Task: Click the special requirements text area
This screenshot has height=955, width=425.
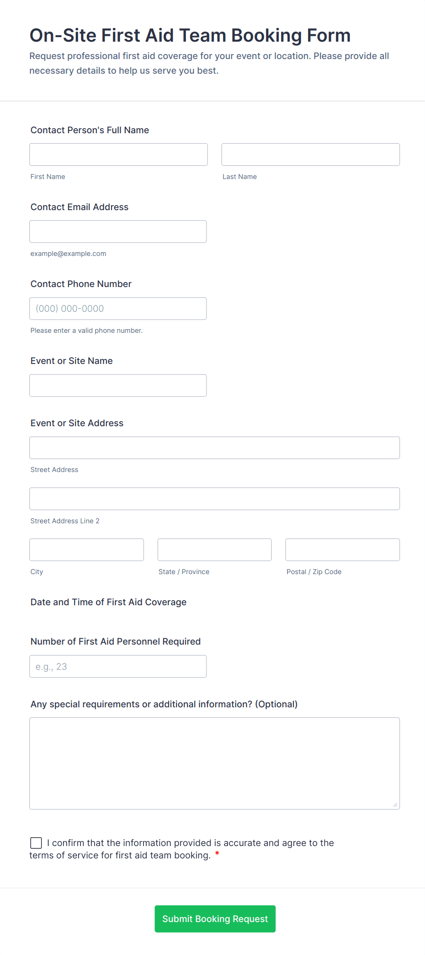Action: click(x=214, y=763)
